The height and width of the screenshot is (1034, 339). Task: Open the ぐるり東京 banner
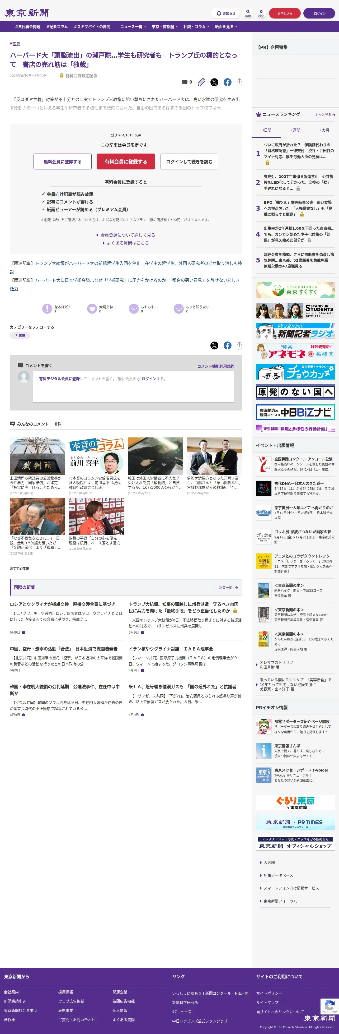[295, 802]
